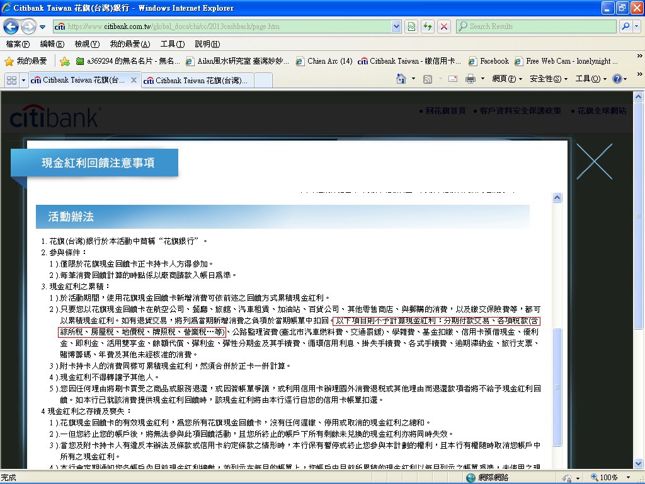The height and width of the screenshot is (484, 645).
Task: Click the blue Help question mark icon
Action: (617, 79)
